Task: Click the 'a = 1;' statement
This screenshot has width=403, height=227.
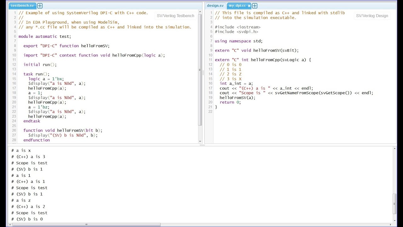Action: pos(35,93)
